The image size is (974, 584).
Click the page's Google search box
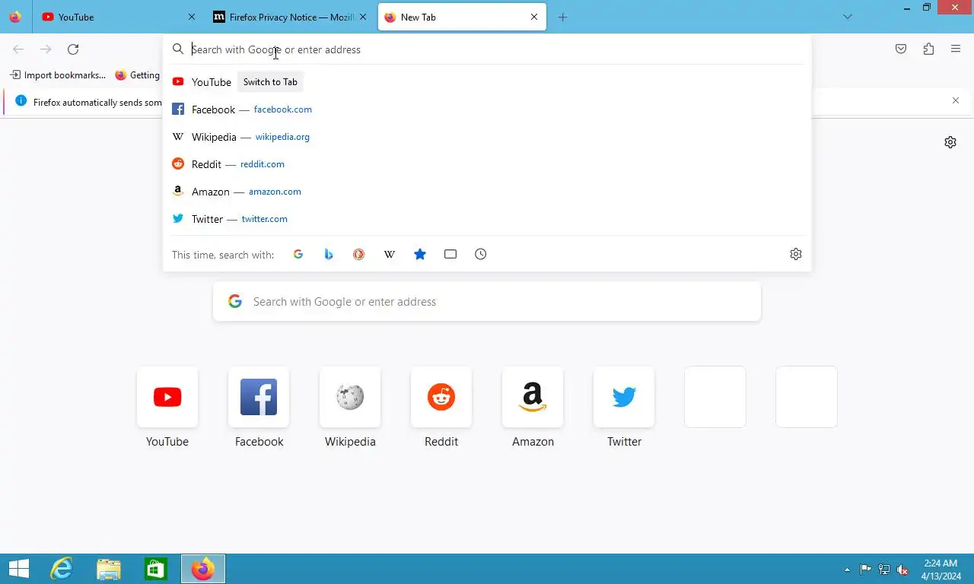487,302
